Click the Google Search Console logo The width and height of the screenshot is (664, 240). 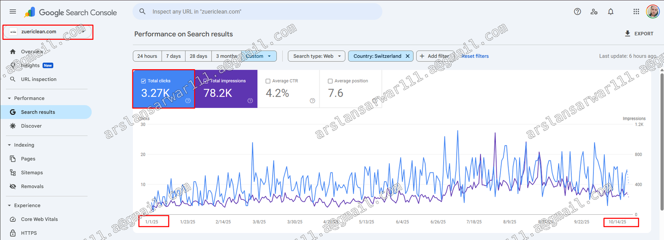pyautogui.click(x=71, y=12)
